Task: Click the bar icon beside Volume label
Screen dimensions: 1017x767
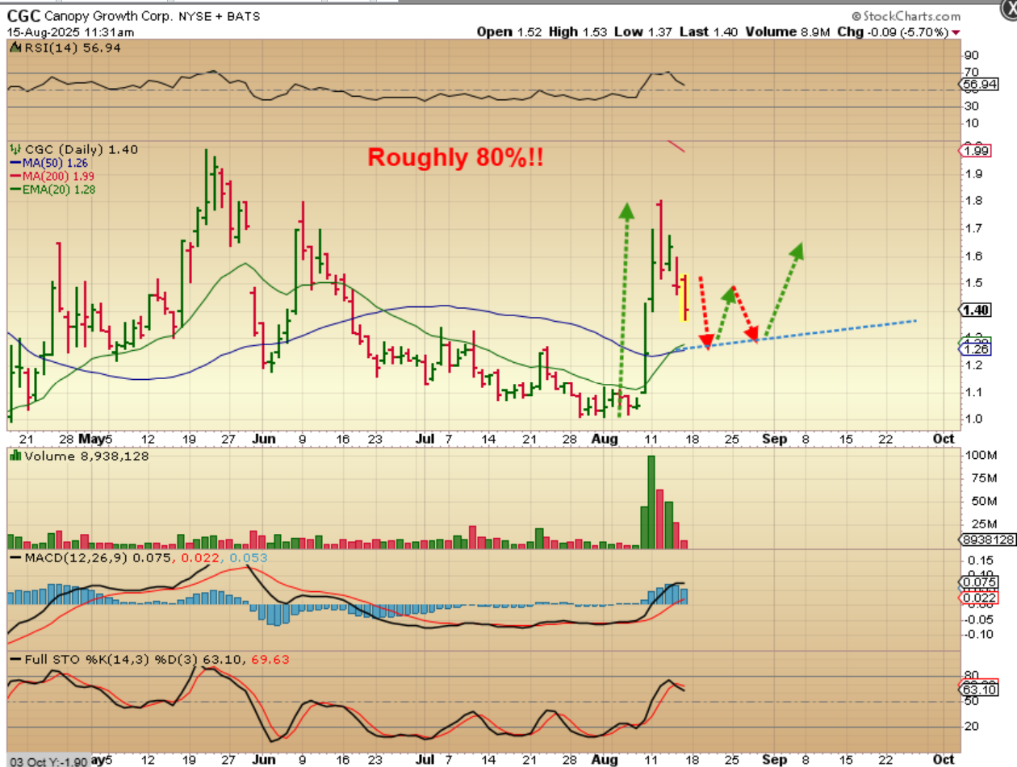Action: (14, 456)
